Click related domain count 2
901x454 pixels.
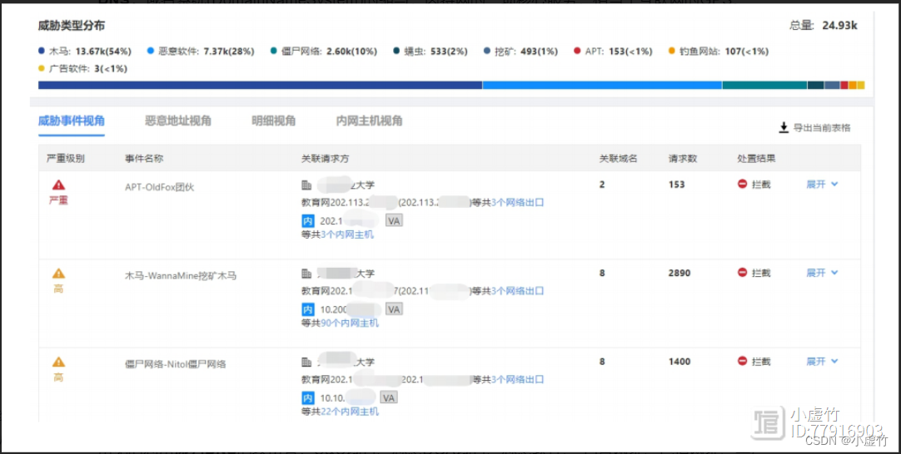pos(601,185)
